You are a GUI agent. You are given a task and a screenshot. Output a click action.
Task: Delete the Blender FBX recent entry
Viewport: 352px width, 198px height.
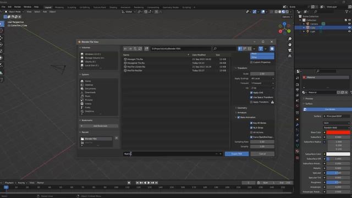tap(116, 138)
